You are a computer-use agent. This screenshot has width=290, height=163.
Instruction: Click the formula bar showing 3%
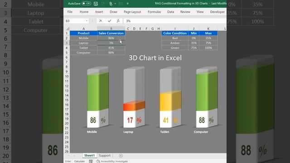pos(175,21)
